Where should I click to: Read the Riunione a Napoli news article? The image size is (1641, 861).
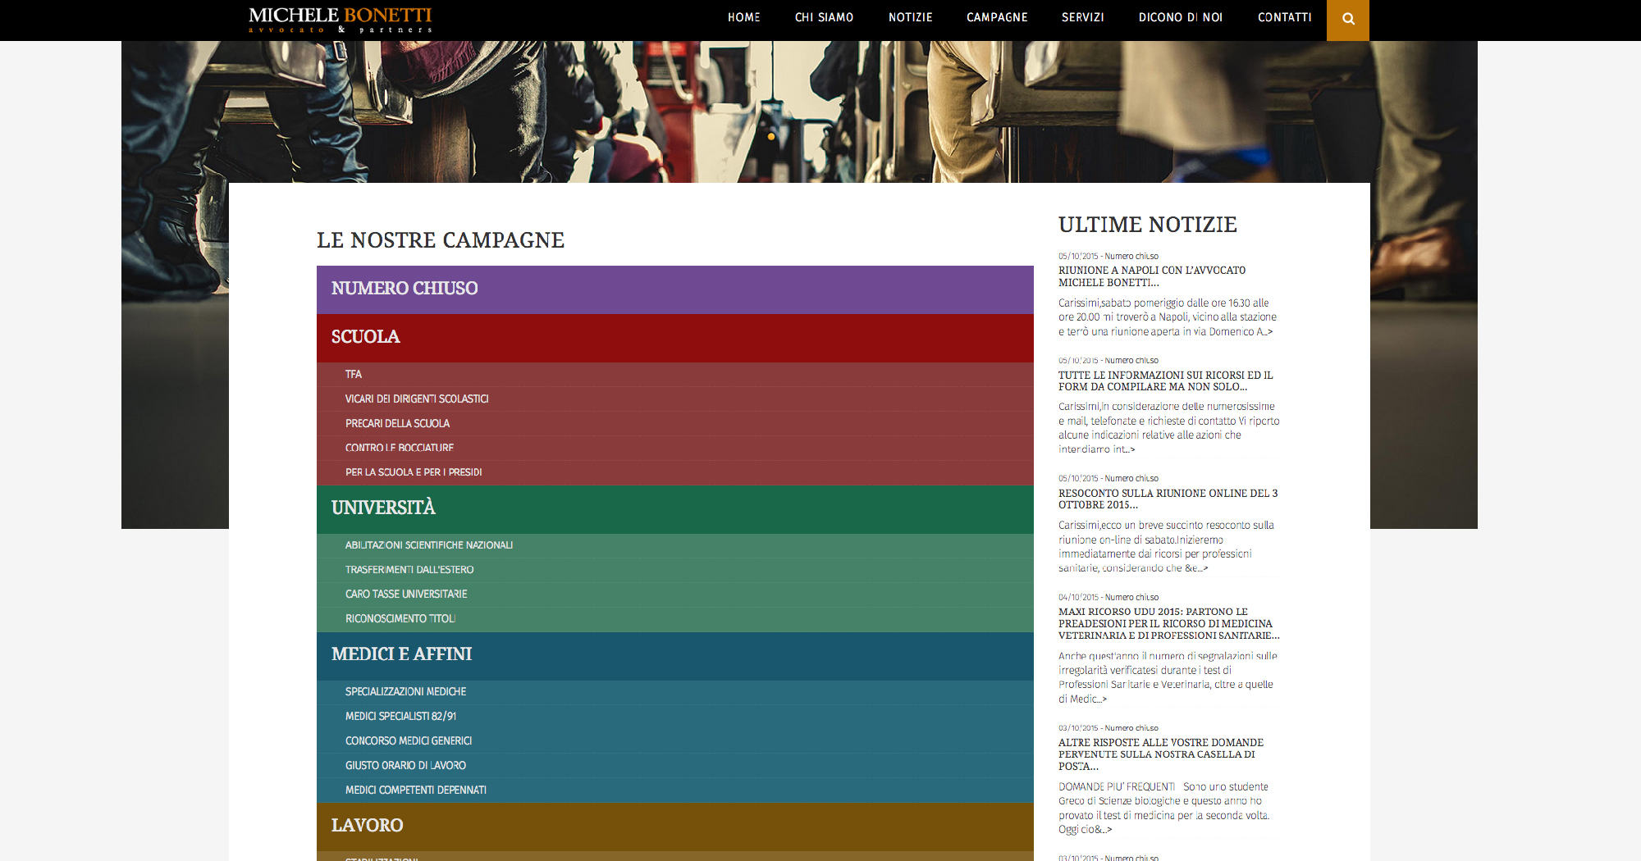point(1151,276)
